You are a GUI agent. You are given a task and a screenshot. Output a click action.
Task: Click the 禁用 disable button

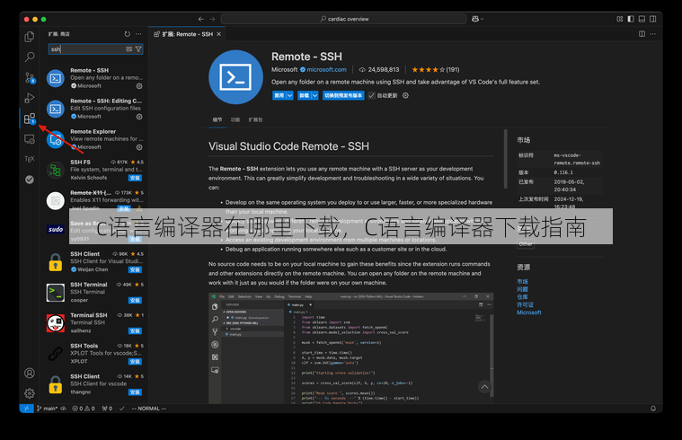point(279,96)
